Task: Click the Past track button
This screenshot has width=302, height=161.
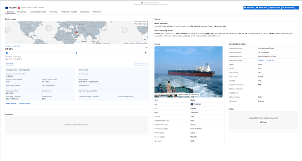Action: [x=9, y=64]
